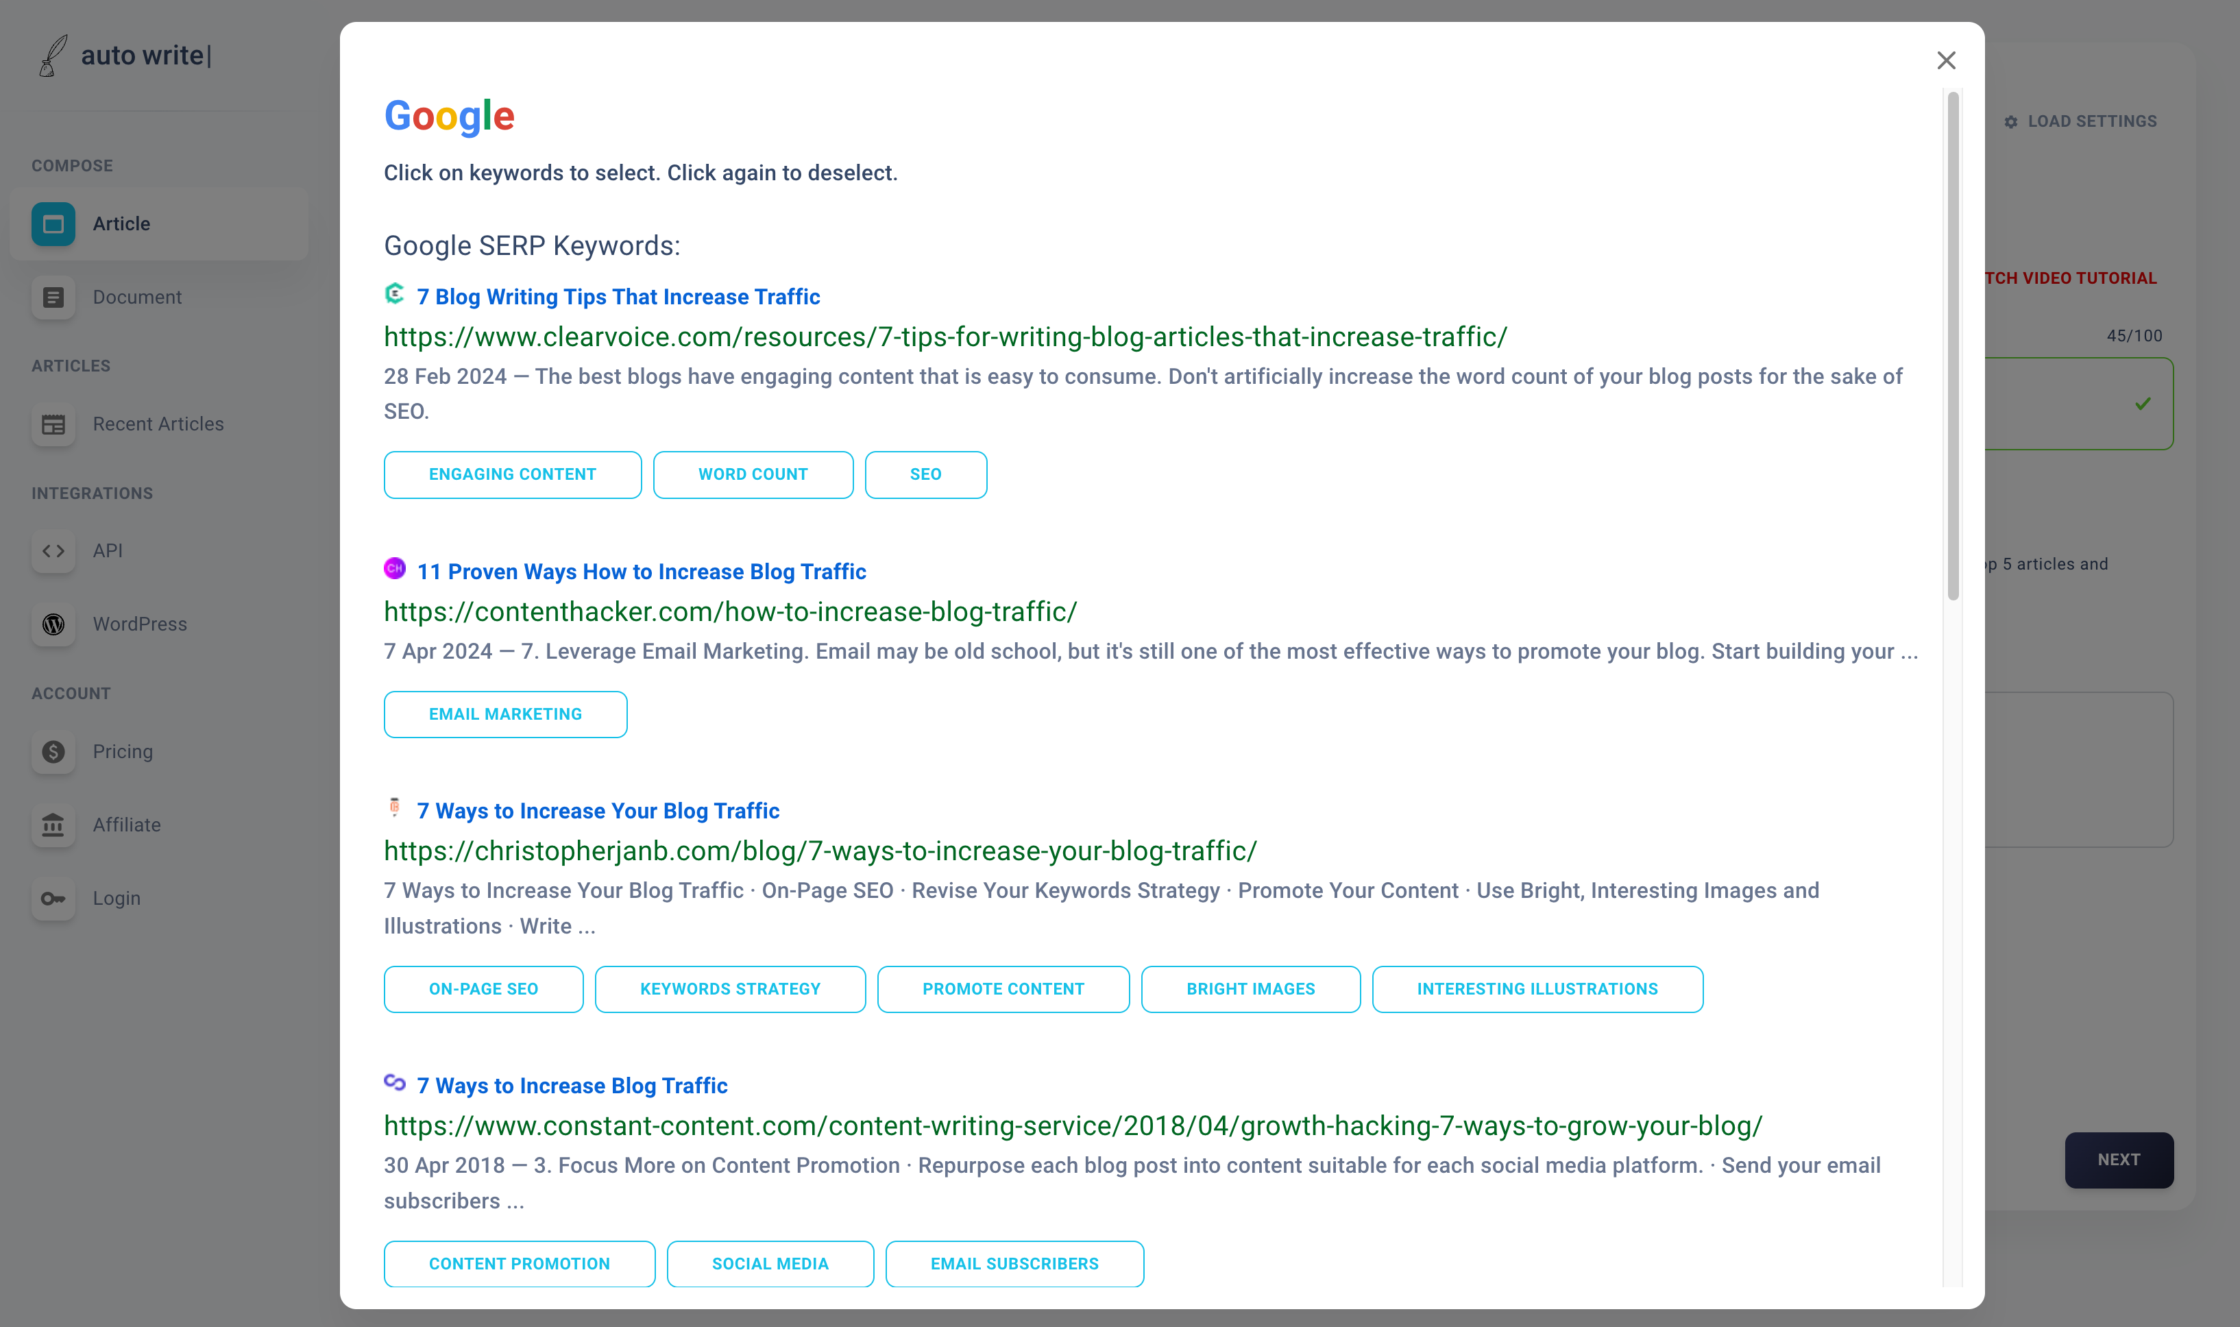Select the KEYWORDS STRATEGY keyword
Viewport: 2240px width, 1327px height.
point(731,989)
